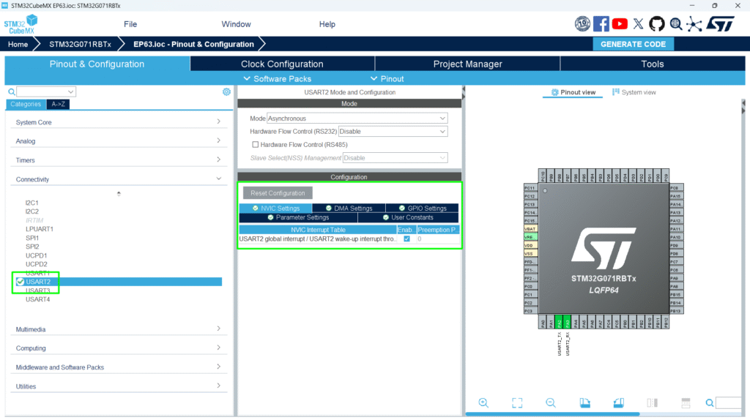Disable the USART2 global interrupt checkbox
The image size is (750, 420).
click(406, 239)
